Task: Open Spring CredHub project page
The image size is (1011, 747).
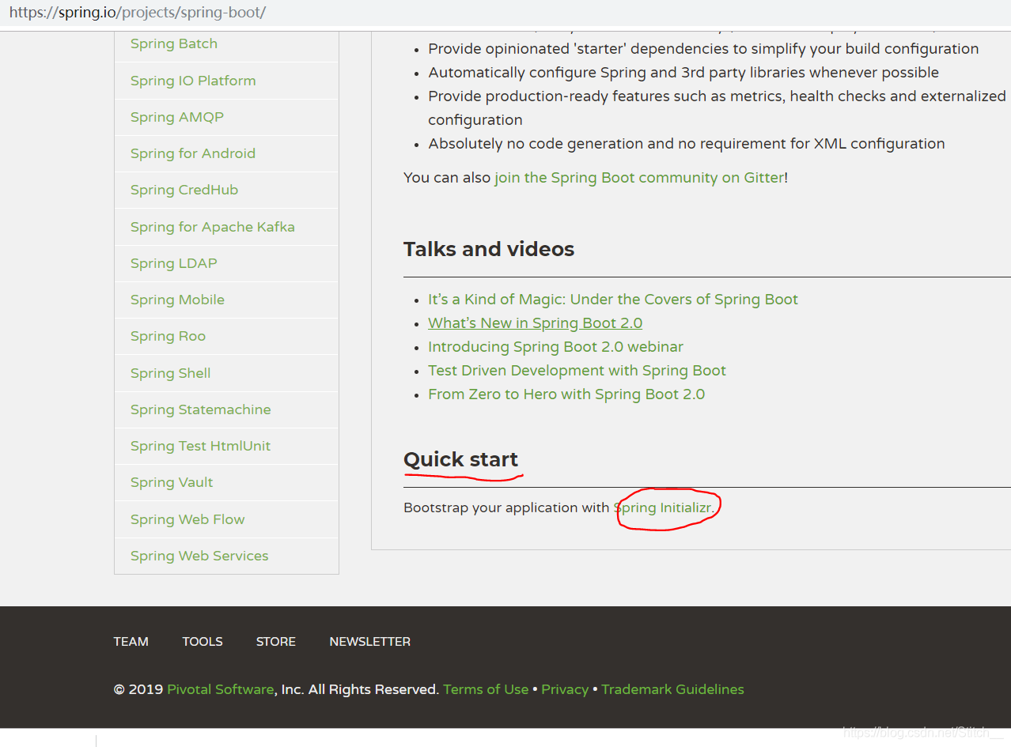Action: click(x=184, y=190)
